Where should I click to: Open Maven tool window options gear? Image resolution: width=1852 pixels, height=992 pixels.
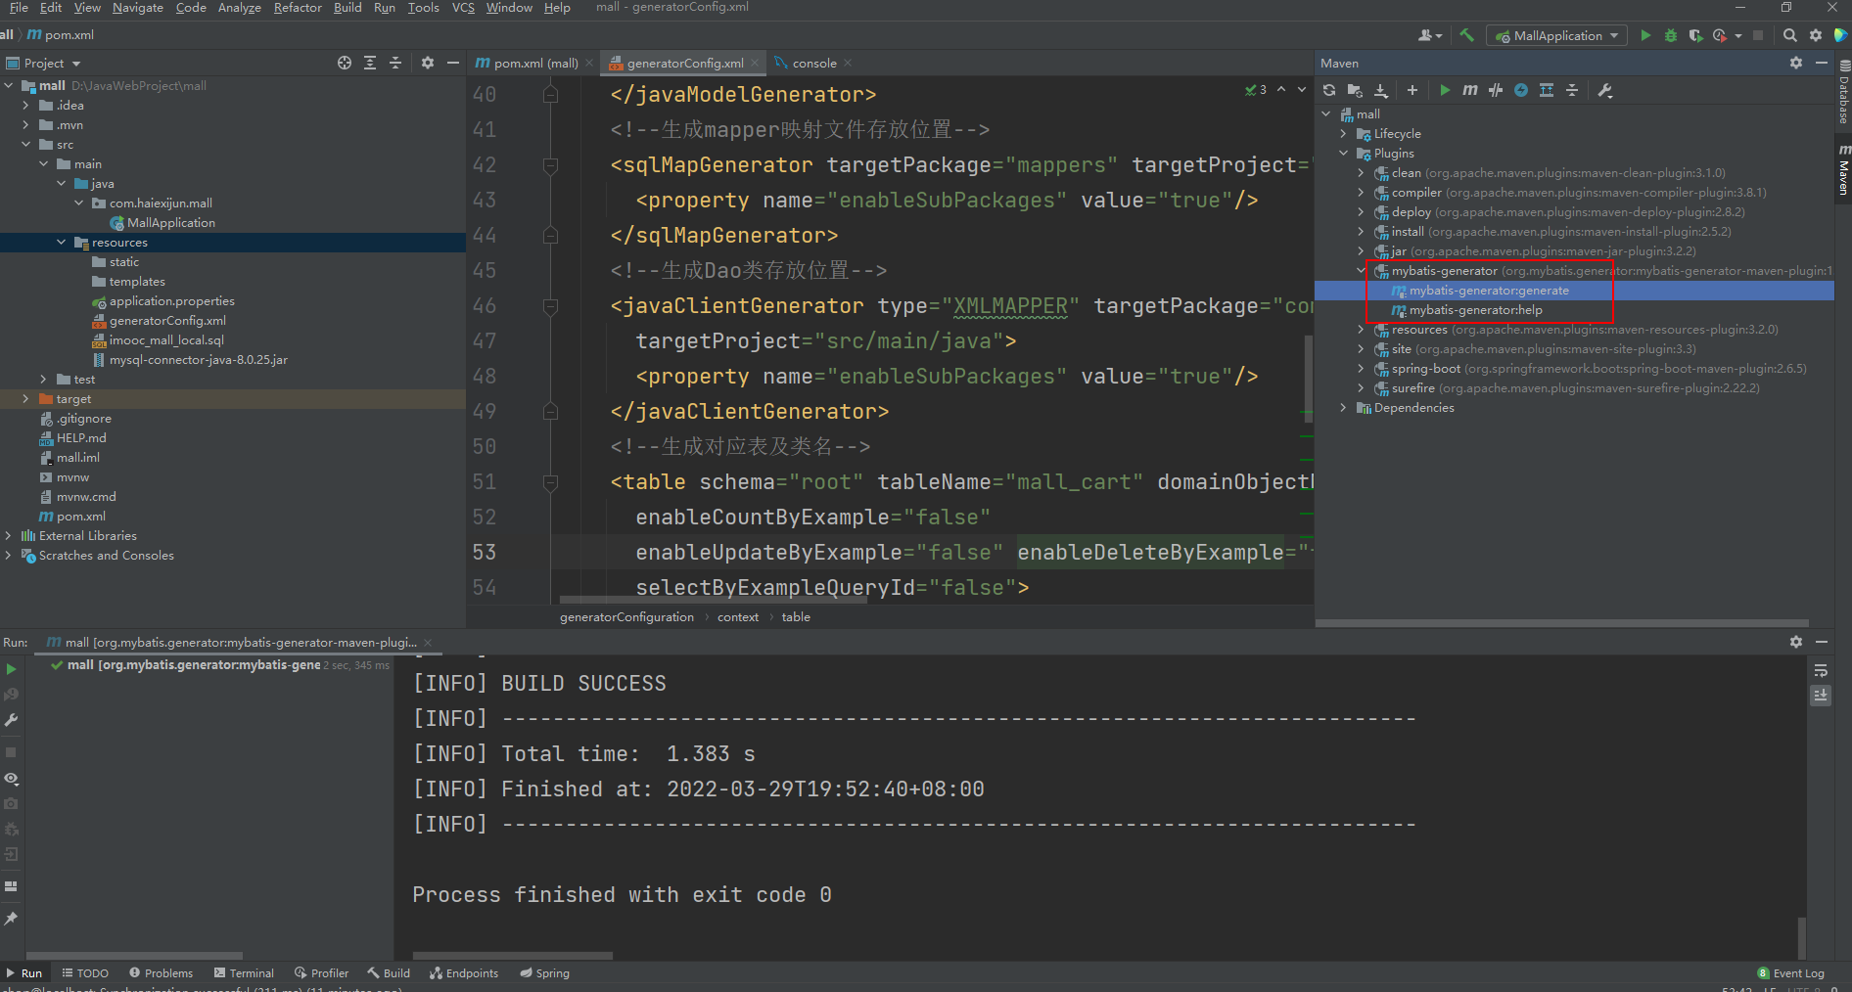tap(1796, 63)
